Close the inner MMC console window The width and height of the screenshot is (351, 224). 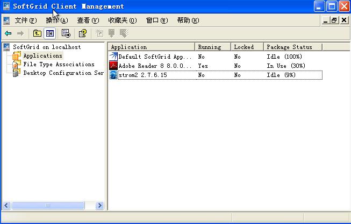point(344,20)
